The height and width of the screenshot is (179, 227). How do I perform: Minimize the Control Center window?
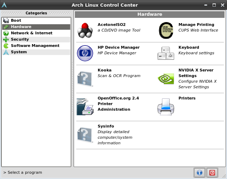(x=206, y=5)
